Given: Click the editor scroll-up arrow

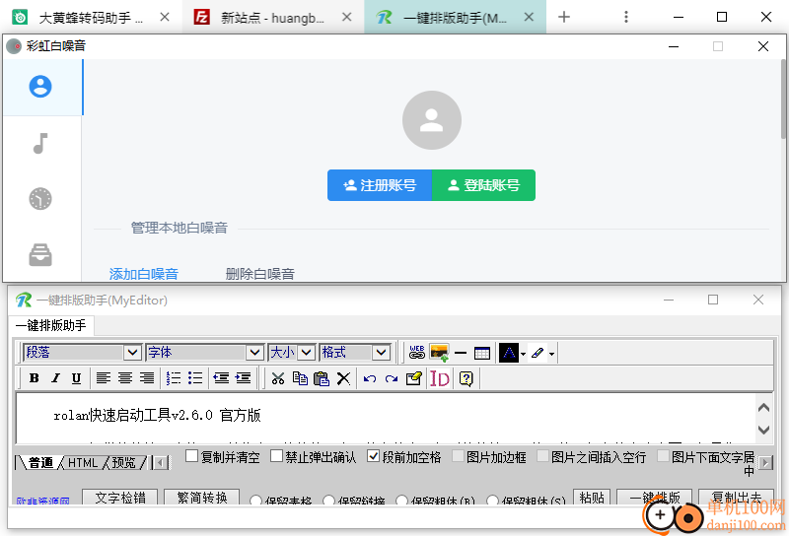Looking at the screenshot, I should pyautogui.click(x=763, y=408).
